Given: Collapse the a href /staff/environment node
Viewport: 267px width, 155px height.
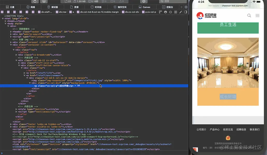Looking at the screenshot, I should 25,75.
